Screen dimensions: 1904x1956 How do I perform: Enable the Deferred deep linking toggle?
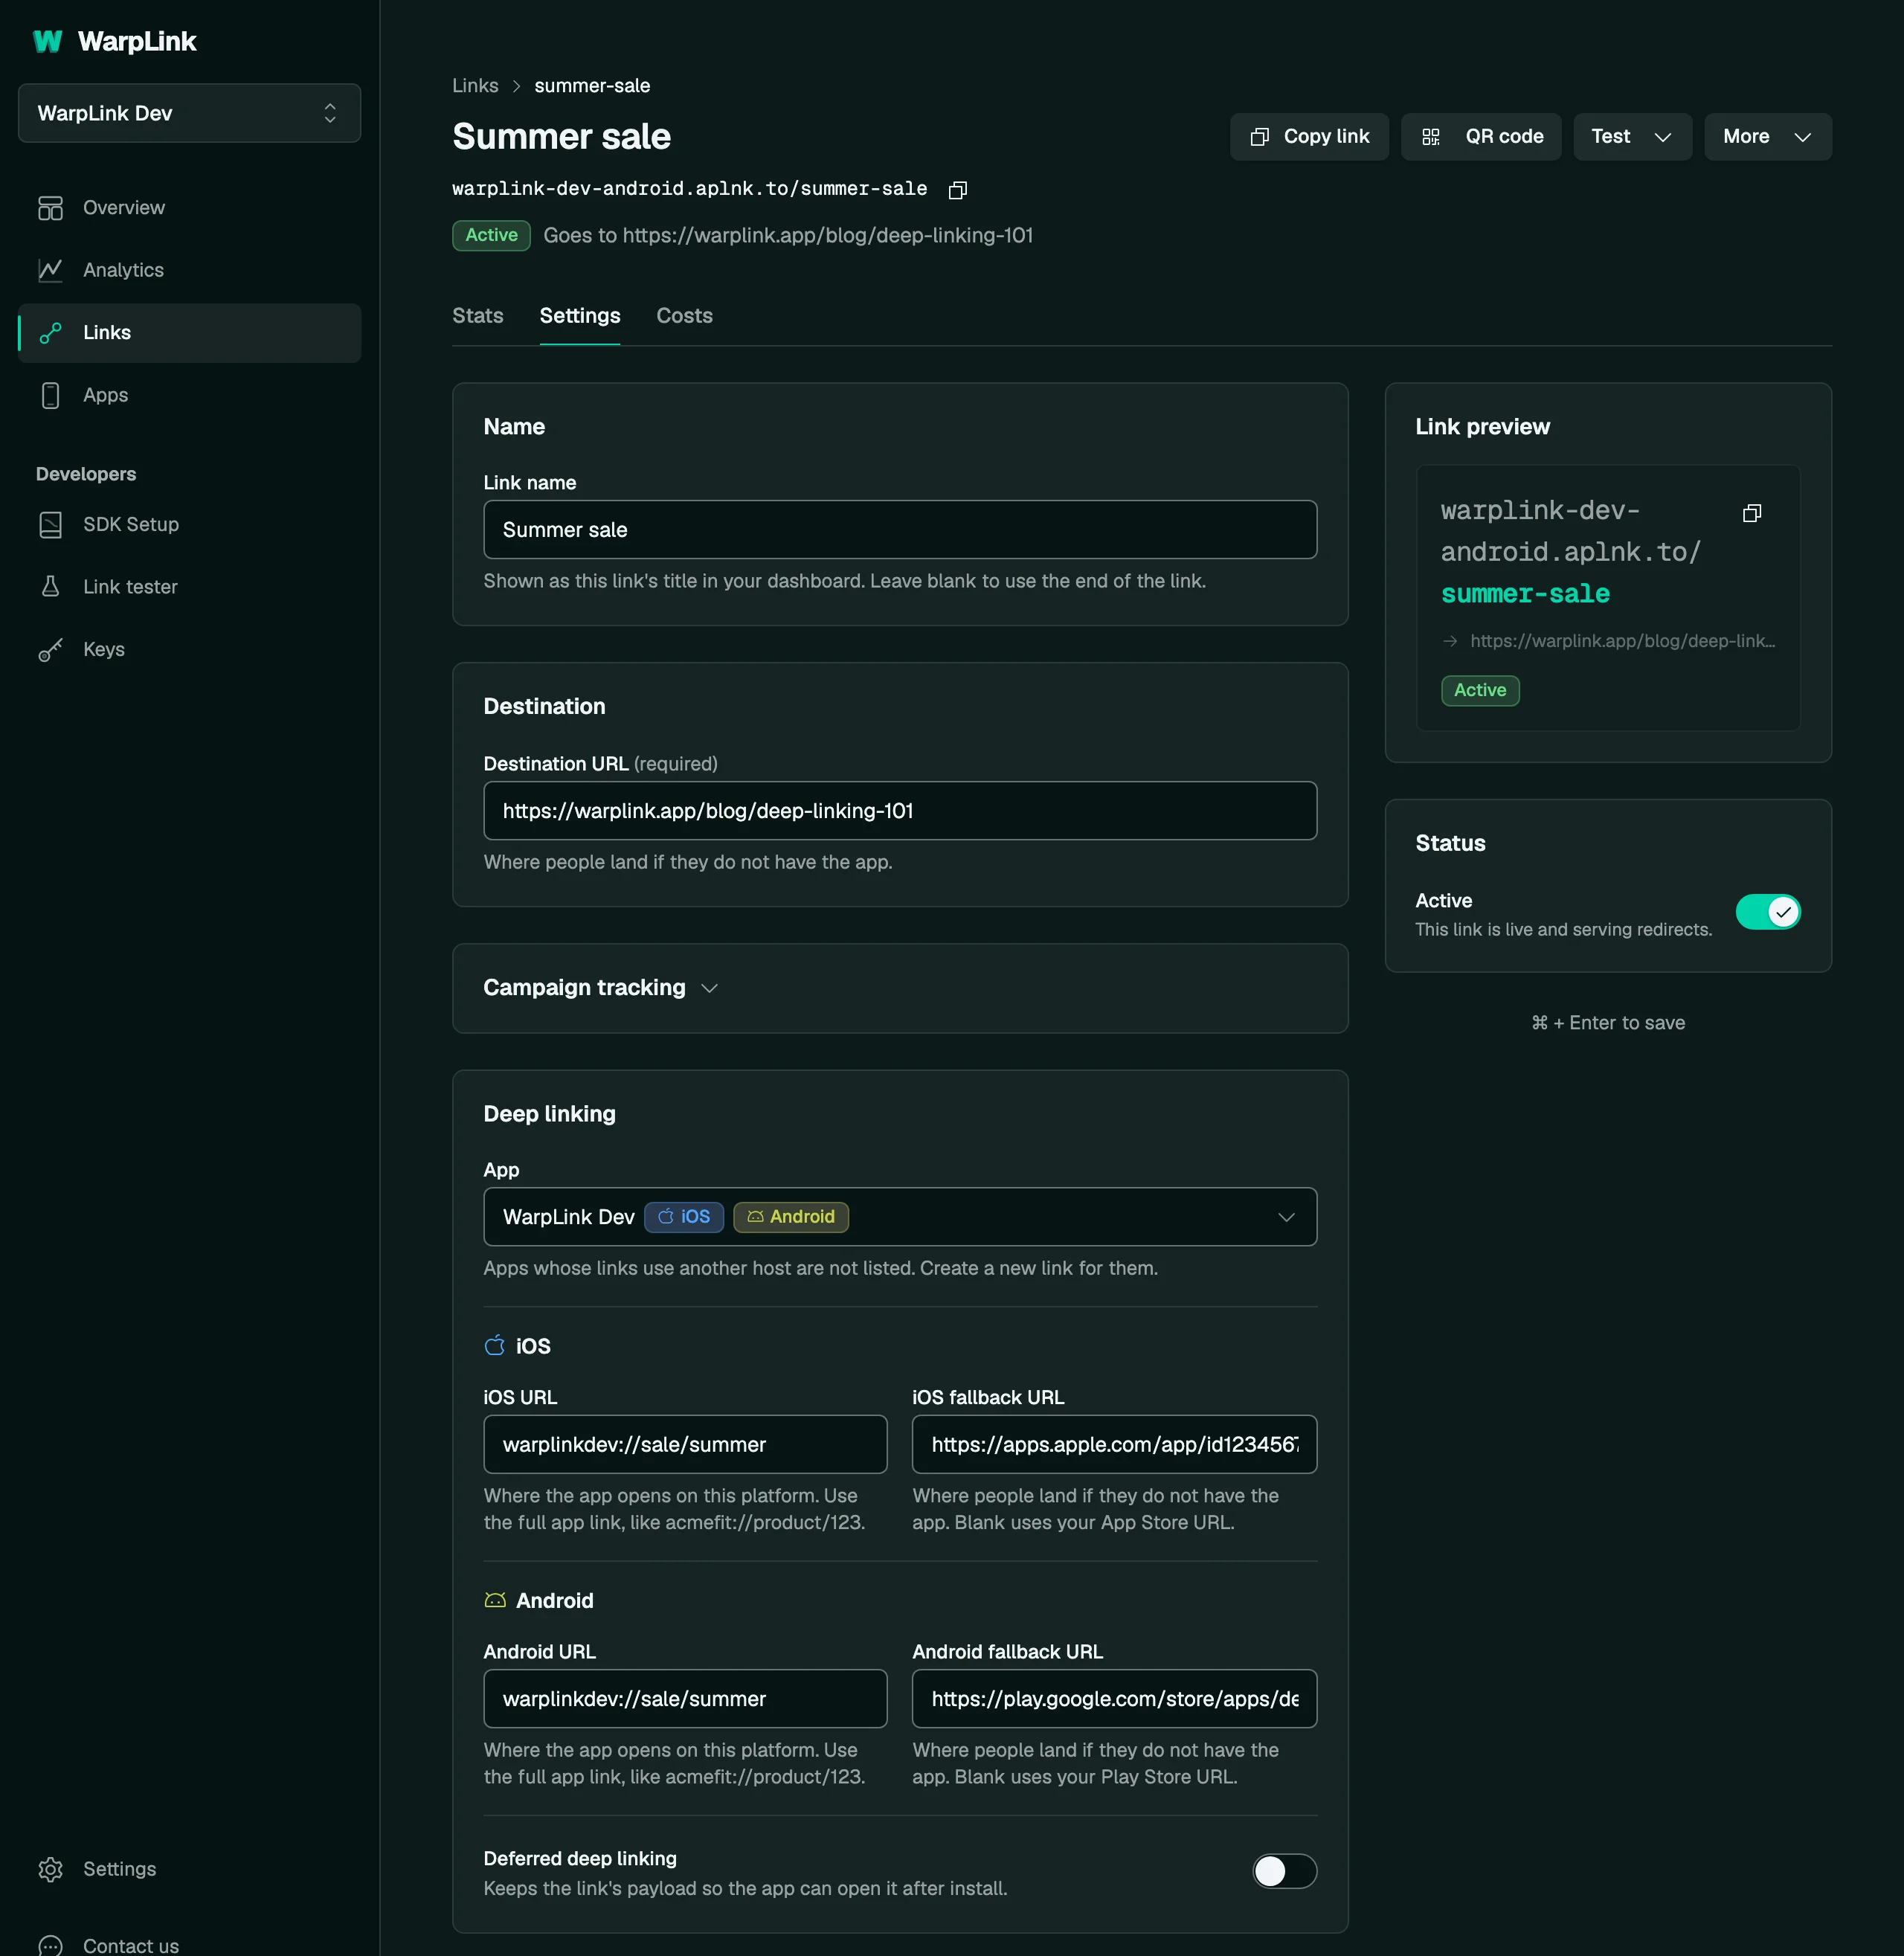[1284, 1871]
